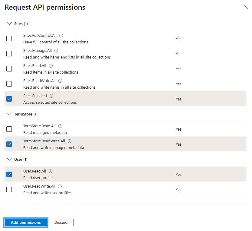252x231 pixels.
Task: Click info icon beside User.Read.All
Action: click(51, 171)
